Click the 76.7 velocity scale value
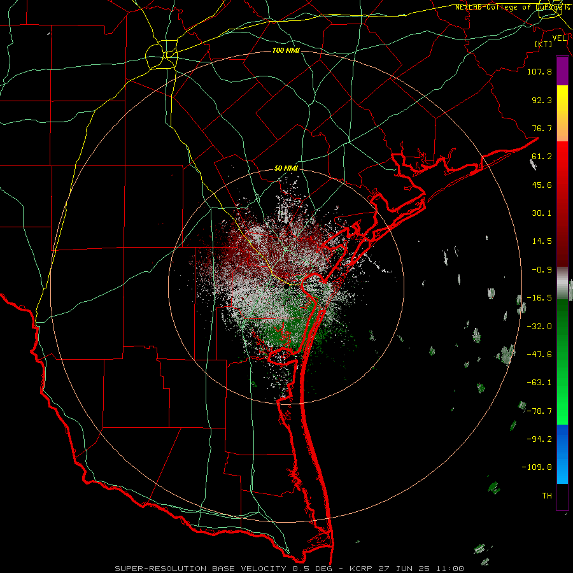This screenshot has height=573, width=573. (542, 128)
